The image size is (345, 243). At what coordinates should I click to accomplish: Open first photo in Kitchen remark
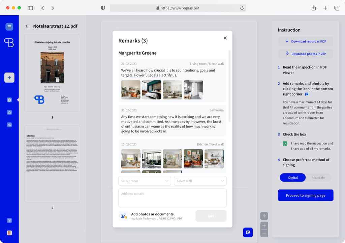pos(131,159)
